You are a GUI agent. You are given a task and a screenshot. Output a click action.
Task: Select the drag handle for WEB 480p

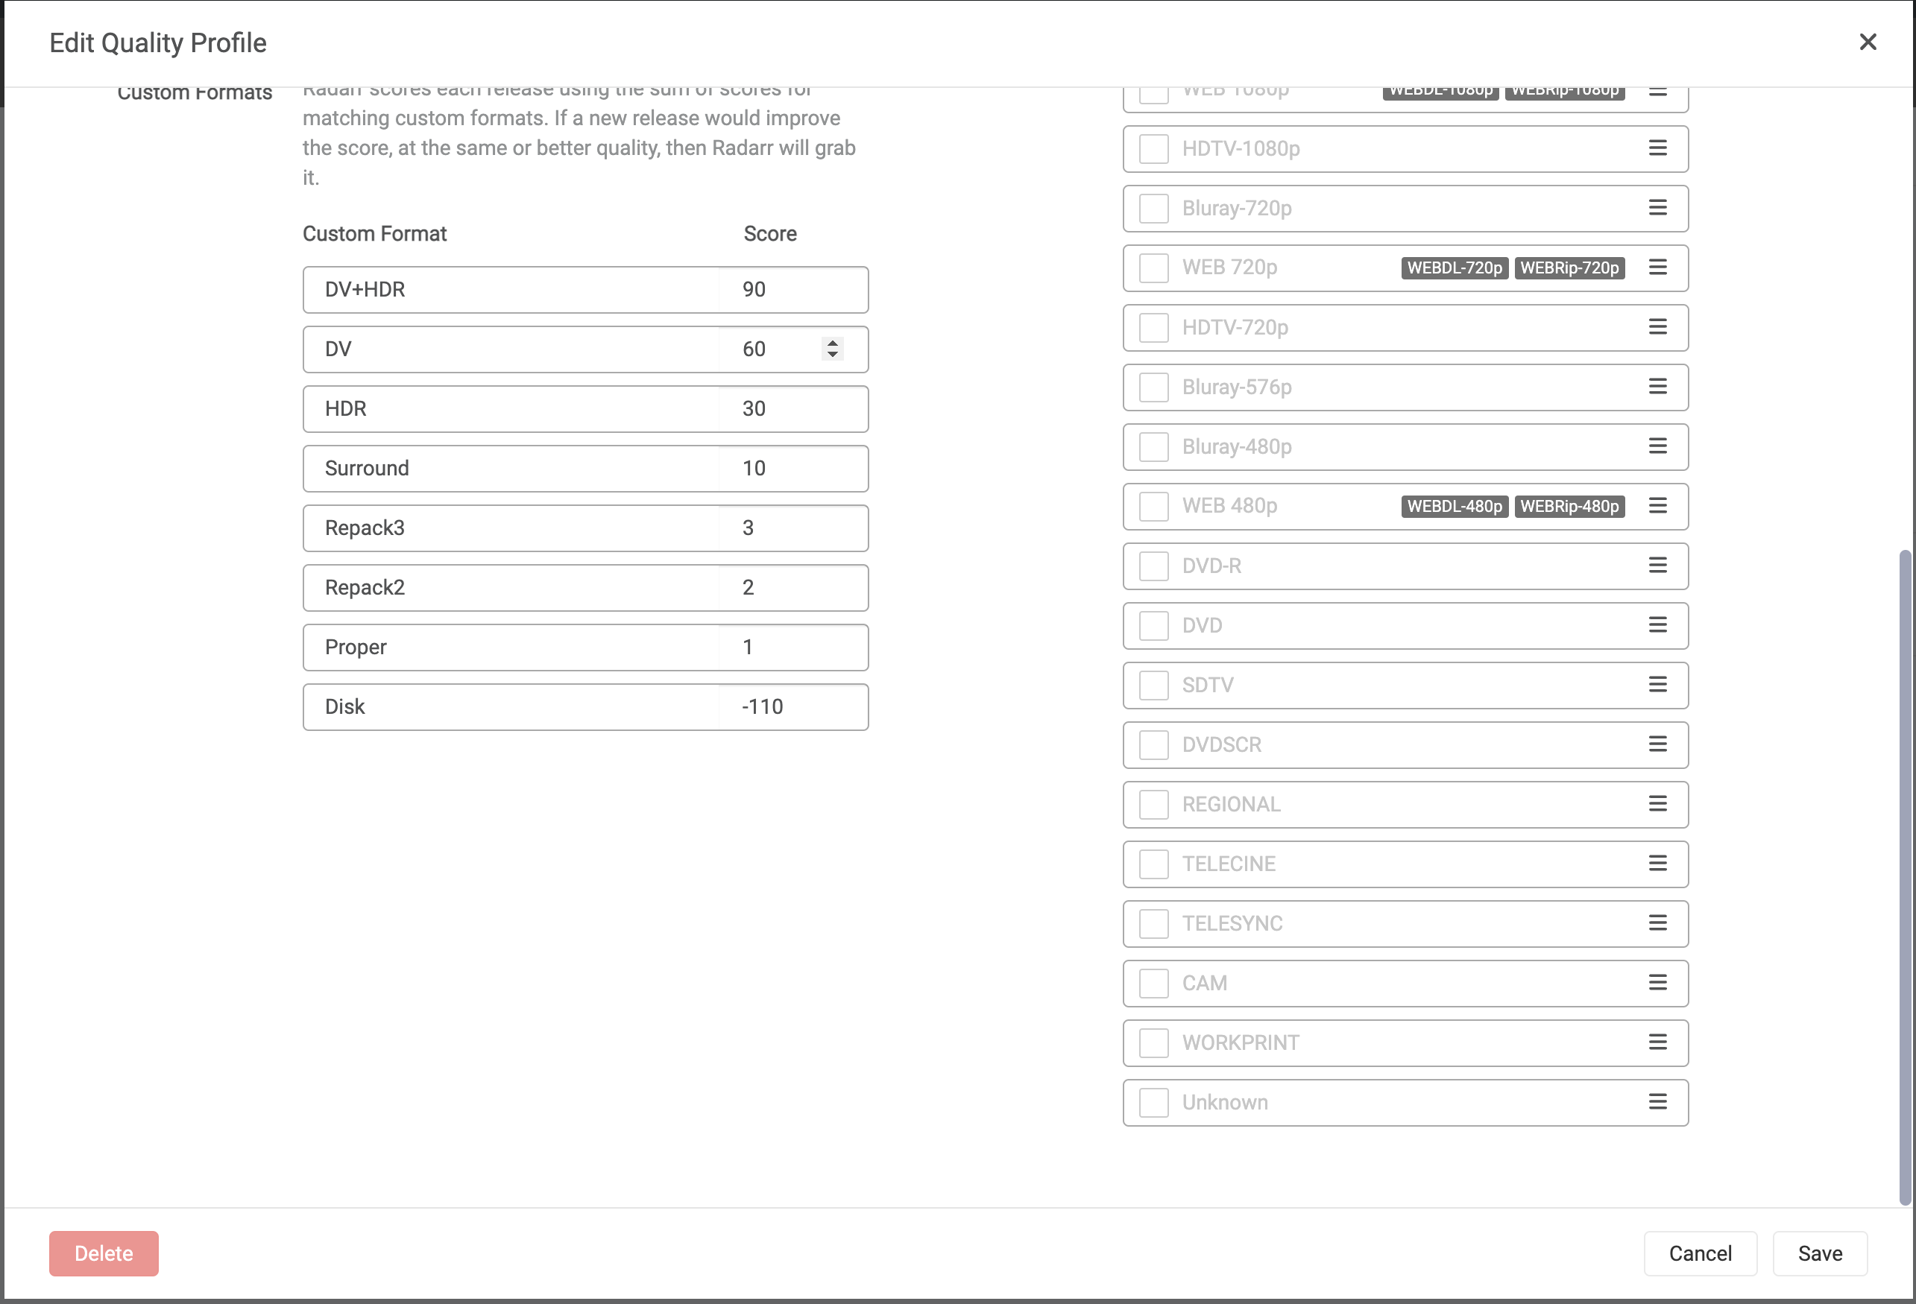tap(1658, 506)
